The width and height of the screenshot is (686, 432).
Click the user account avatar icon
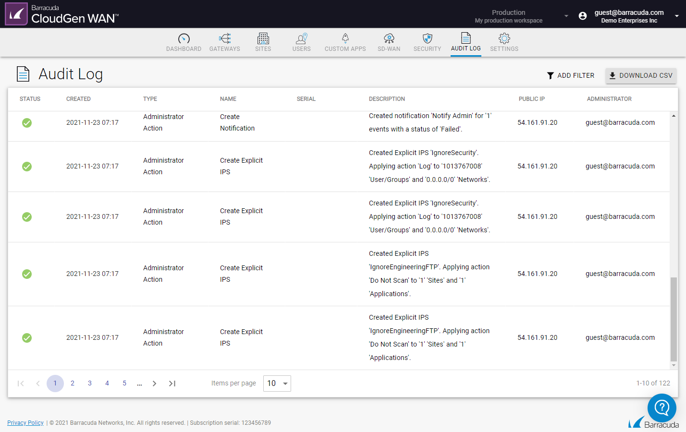(583, 16)
